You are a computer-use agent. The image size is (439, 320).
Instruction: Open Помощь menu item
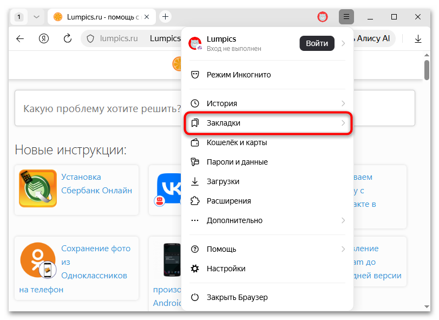pos(267,249)
